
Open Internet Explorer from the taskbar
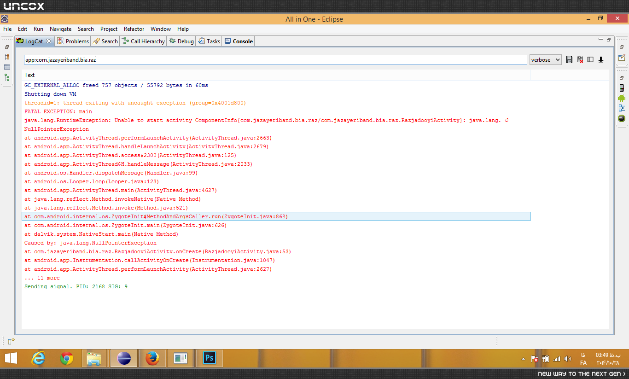pyautogui.click(x=38, y=358)
